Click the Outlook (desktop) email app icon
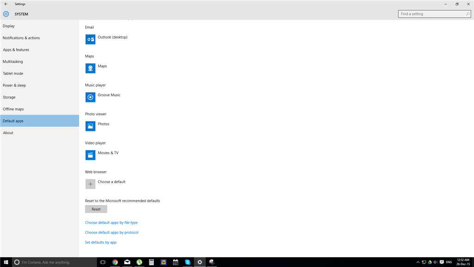Screen dimensions: 474x267 (x=90, y=39)
